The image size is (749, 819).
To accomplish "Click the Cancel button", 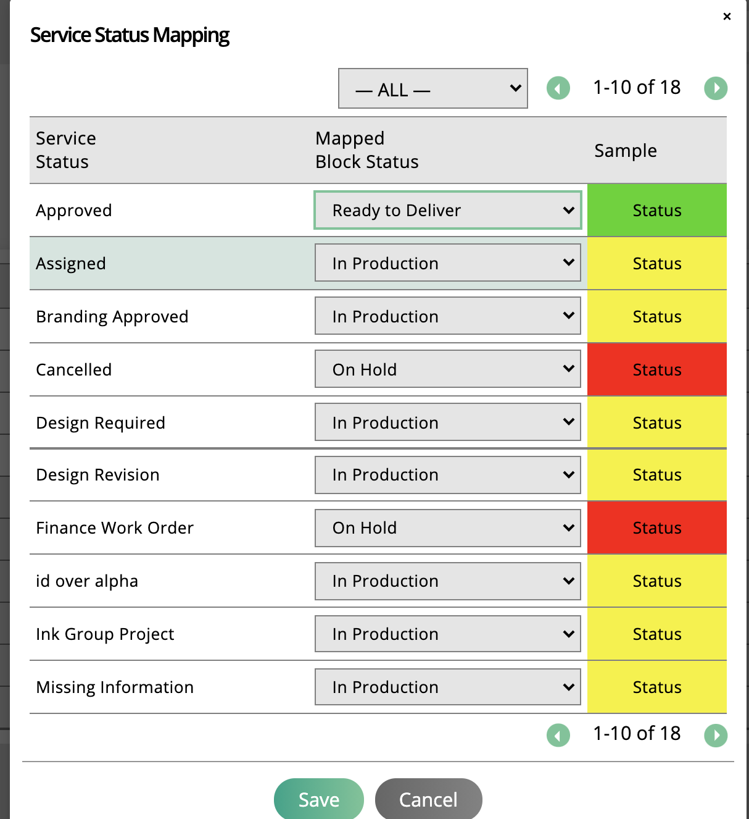I will pyautogui.click(x=428, y=799).
